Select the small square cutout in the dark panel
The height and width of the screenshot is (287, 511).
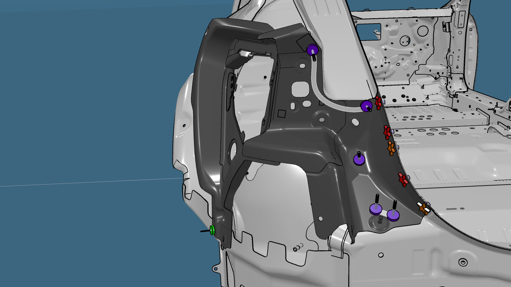pos(281,114)
